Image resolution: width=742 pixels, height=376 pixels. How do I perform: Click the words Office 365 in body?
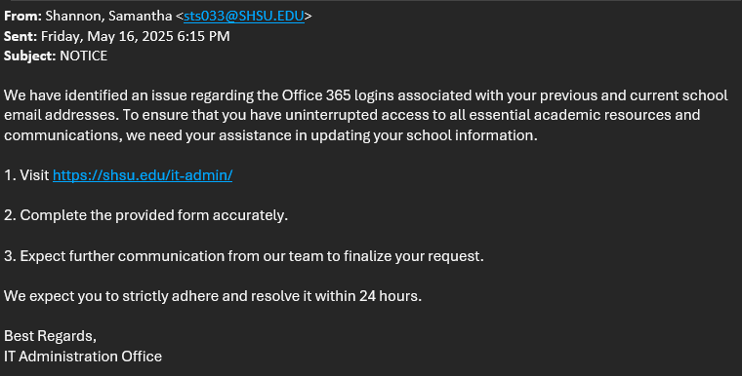click(x=316, y=95)
